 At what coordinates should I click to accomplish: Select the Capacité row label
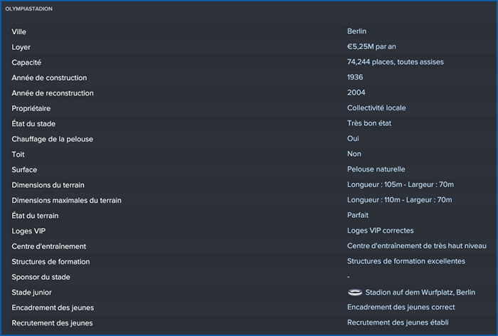click(26, 63)
